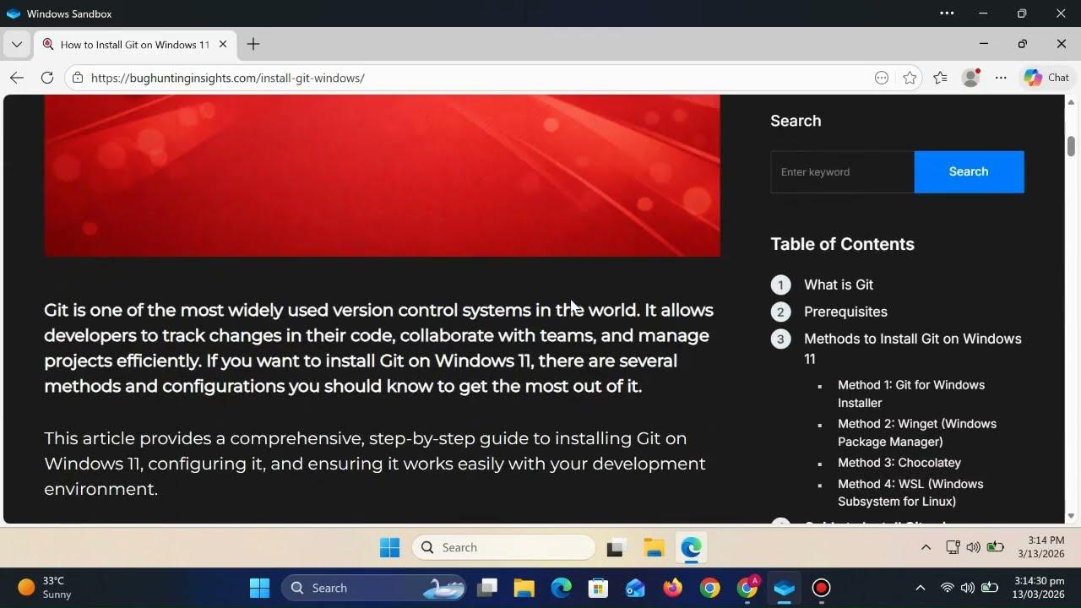This screenshot has height=608, width=1081.
Task: Launch Microsoft Edge from host taskbar
Action: (x=561, y=588)
